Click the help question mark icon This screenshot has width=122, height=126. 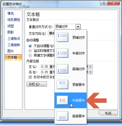pyautogui.click(x=104, y=3)
